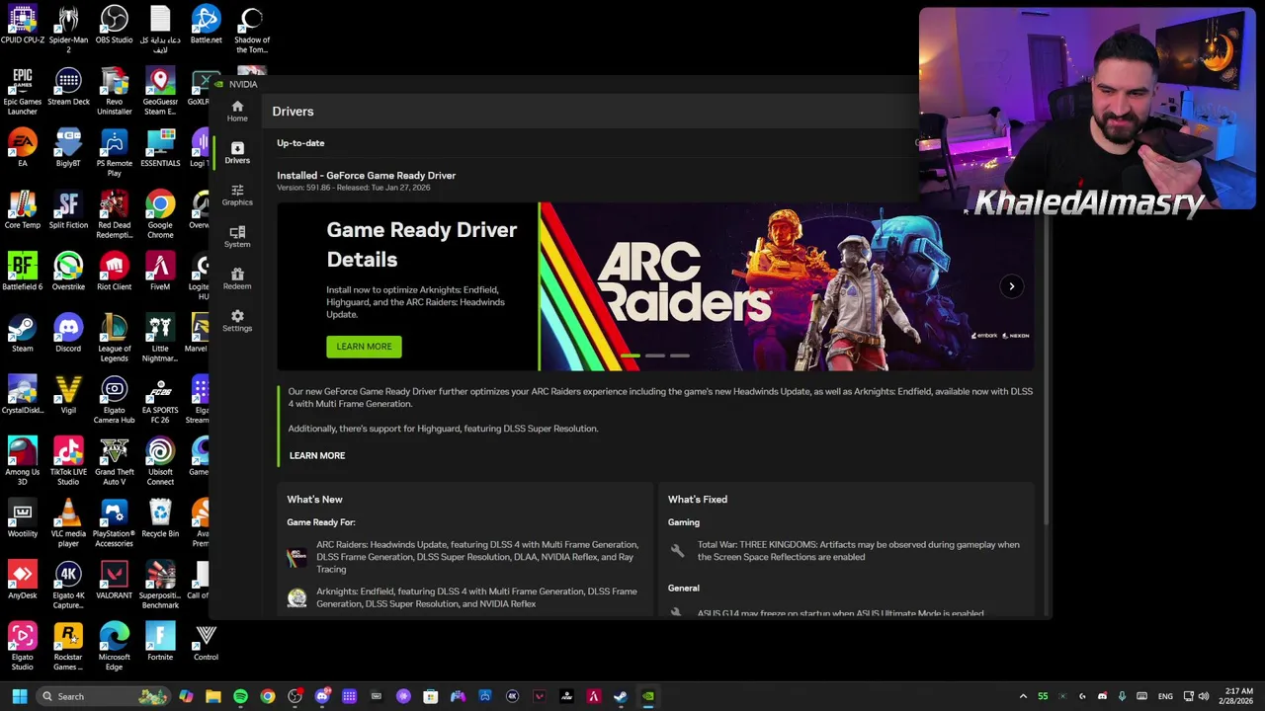Select Drivers in the NVIDIA sidebar
Viewport: 1265px width, 711px height.
click(x=237, y=152)
